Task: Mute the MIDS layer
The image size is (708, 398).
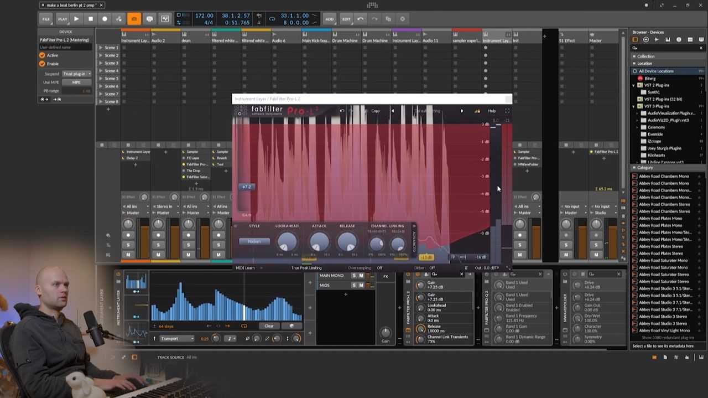Action: (x=361, y=286)
